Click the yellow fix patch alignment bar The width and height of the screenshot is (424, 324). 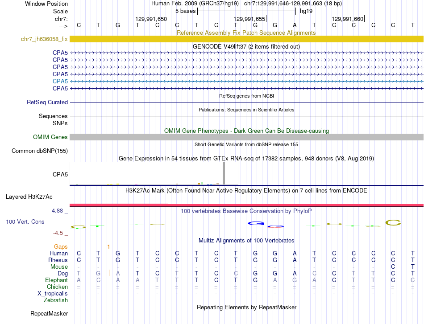(246, 39)
